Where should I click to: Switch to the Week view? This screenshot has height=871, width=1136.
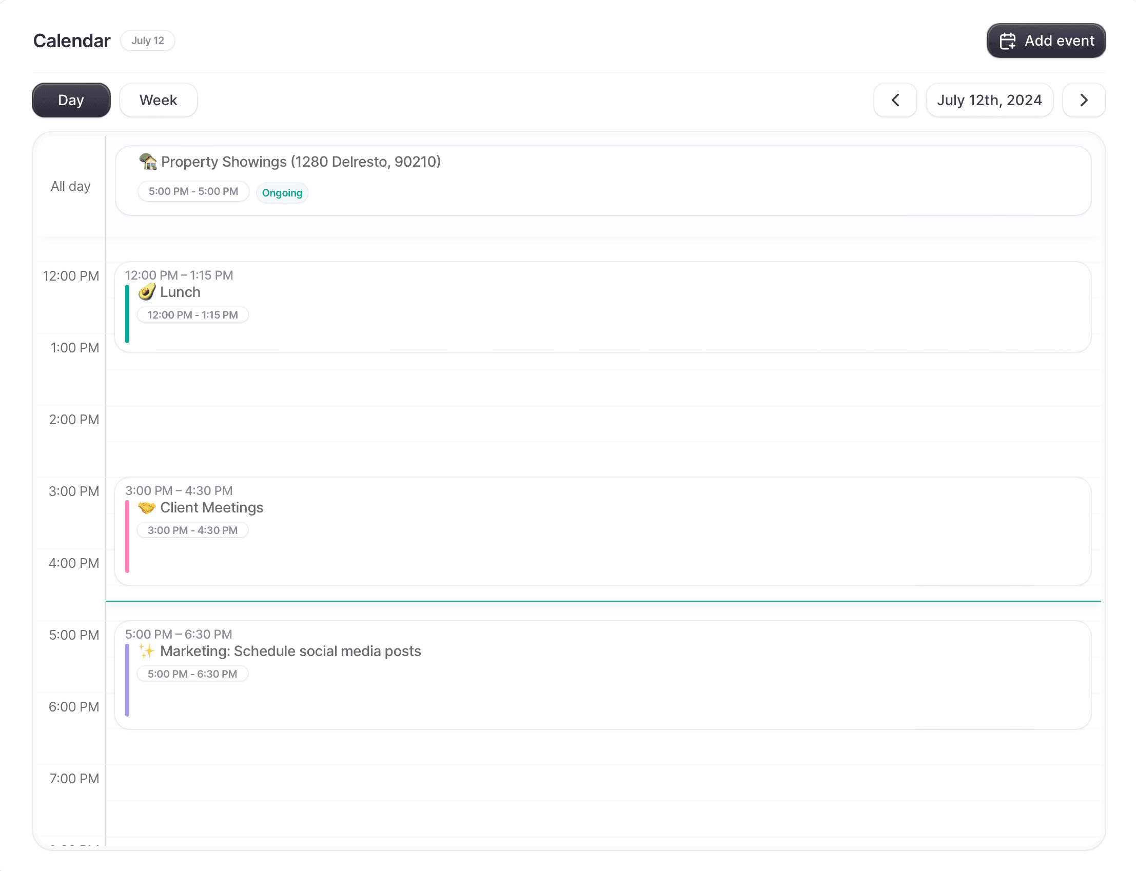point(158,100)
